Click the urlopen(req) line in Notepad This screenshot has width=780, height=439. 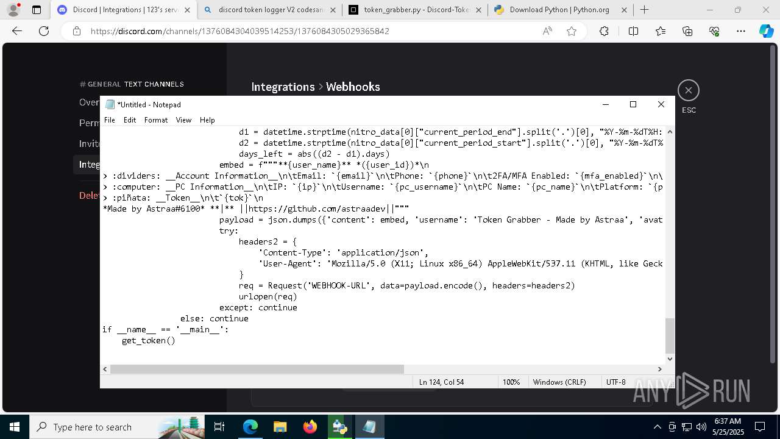tap(268, 296)
